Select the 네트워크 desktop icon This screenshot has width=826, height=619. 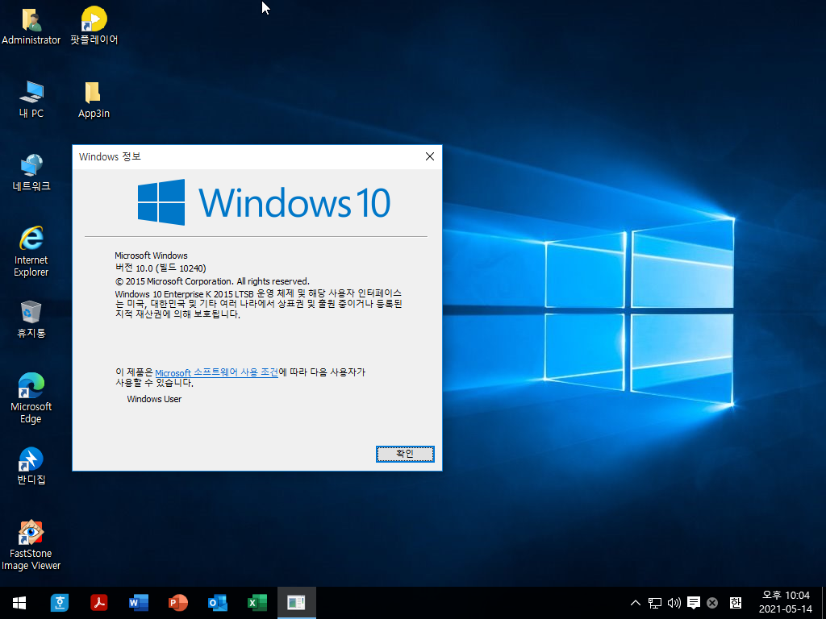pos(31,172)
